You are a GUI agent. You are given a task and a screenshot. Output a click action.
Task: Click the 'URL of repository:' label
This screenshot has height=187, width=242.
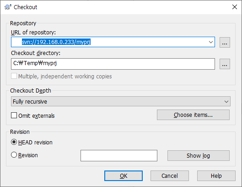click(x=33, y=33)
